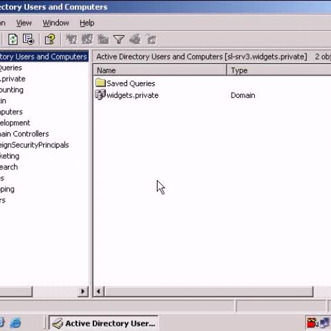331x331 pixels.
Task: Sort list by Name column header
Action: 160,70
